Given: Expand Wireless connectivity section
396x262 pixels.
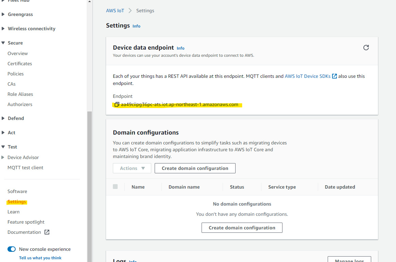Looking at the screenshot, I should point(3,29).
